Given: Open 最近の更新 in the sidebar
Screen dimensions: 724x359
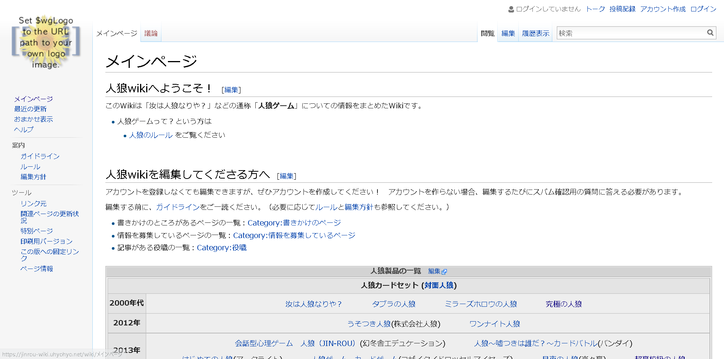Looking at the screenshot, I should point(30,109).
